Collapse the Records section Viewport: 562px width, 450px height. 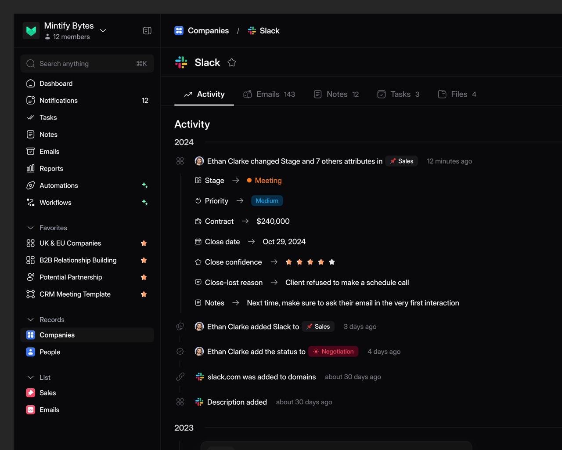point(30,319)
